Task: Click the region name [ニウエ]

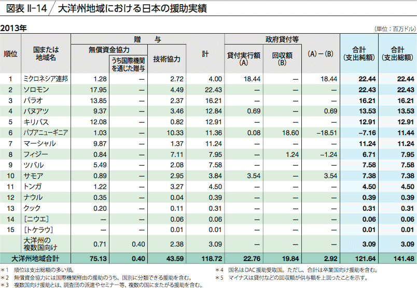Action: pyautogui.click(x=36, y=219)
